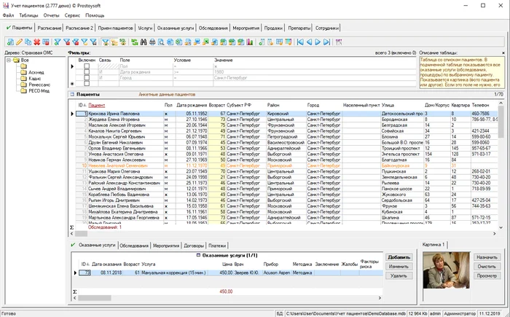The height and width of the screenshot is (317, 510).
Task: Click the printer icon in toolbar
Action: click(x=152, y=42)
